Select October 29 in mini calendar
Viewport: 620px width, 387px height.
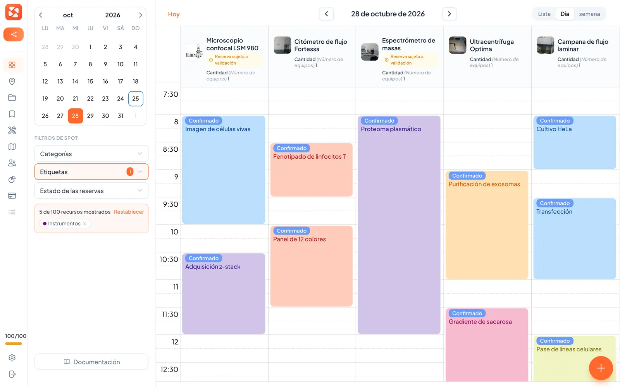[90, 116]
